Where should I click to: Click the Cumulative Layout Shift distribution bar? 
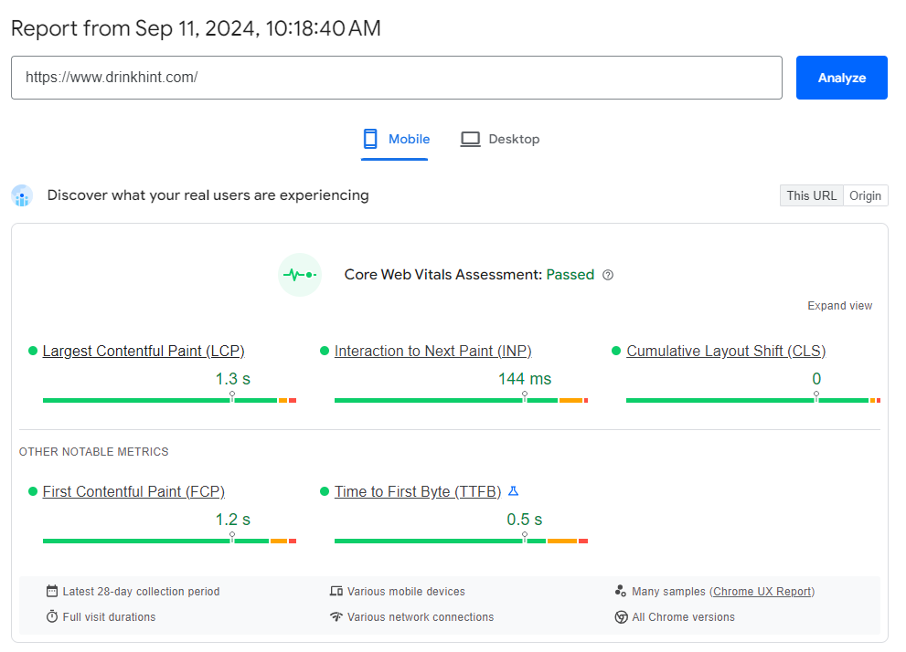(751, 400)
